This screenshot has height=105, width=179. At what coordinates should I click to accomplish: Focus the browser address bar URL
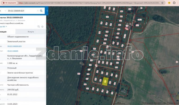point(89,3)
